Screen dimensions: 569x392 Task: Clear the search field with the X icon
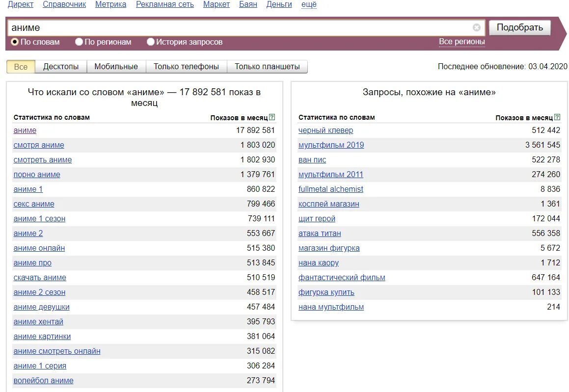pos(476,27)
